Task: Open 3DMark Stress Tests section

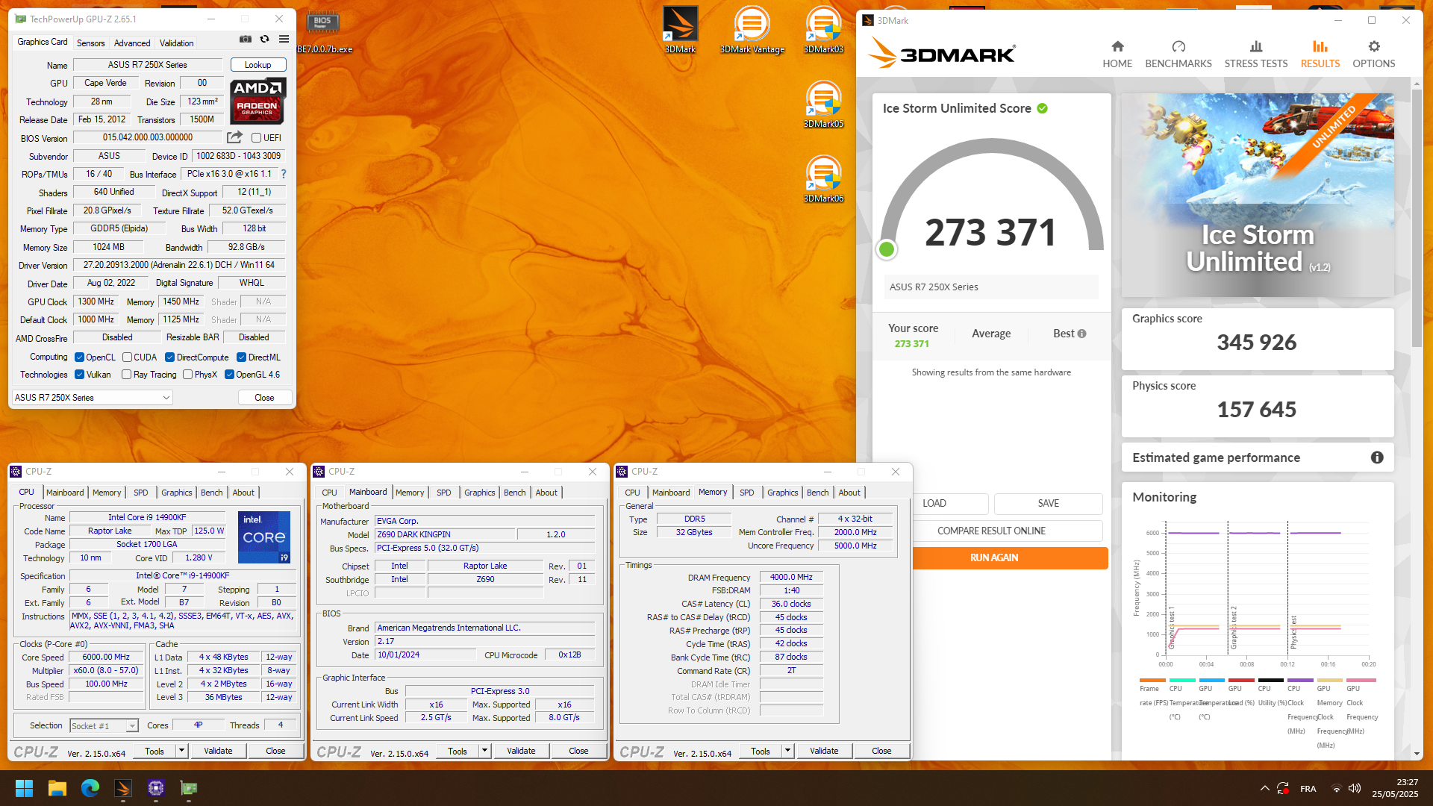Action: click(x=1255, y=54)
